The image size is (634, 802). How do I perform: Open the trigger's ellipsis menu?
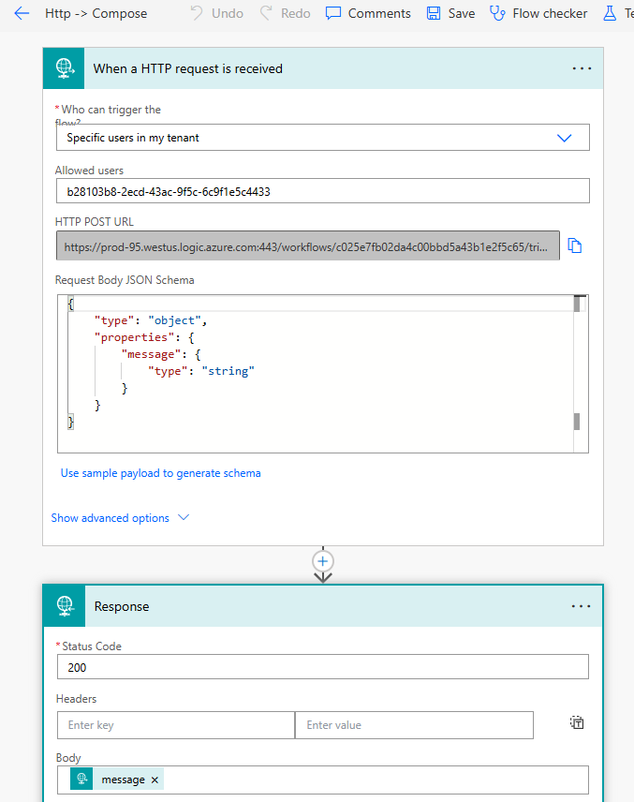582,67
